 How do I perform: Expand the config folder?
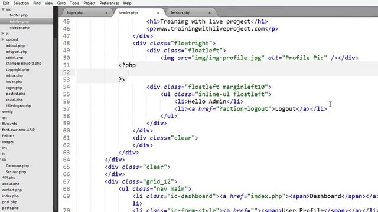(8, 111)
